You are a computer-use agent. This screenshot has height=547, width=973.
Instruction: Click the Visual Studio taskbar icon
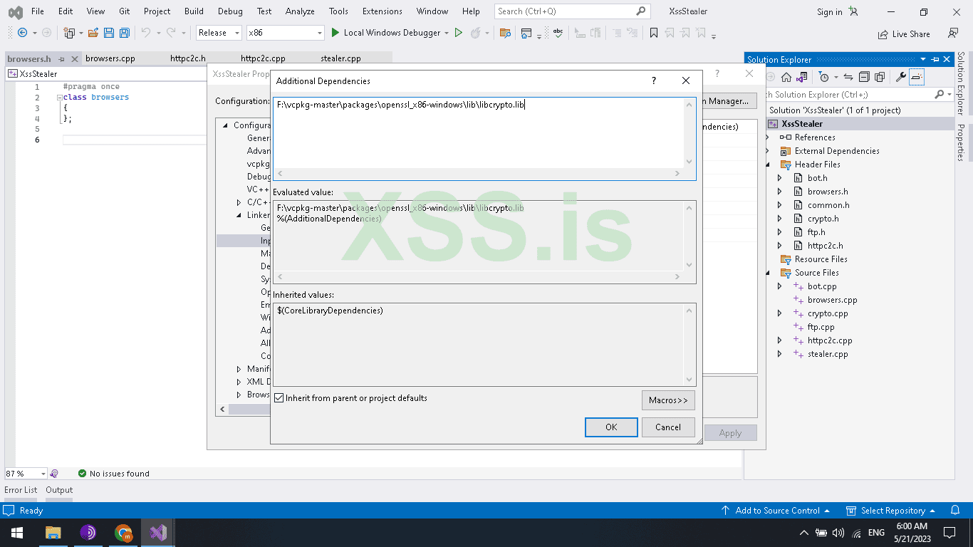pos(158,532)
